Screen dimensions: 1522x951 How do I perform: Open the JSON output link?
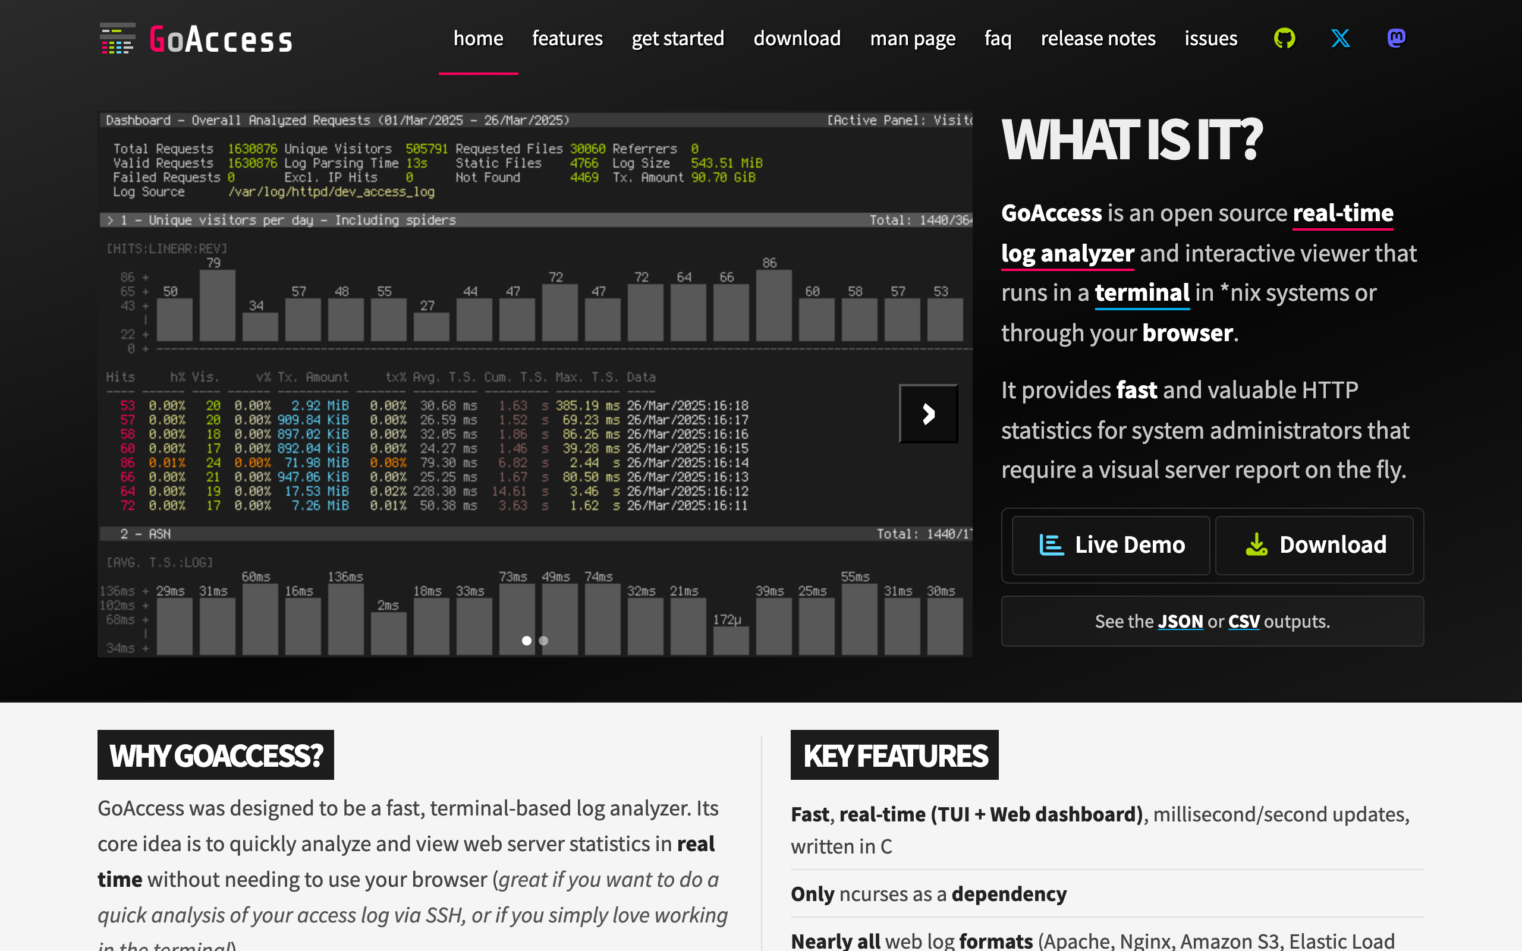(x=1180, y=622)
